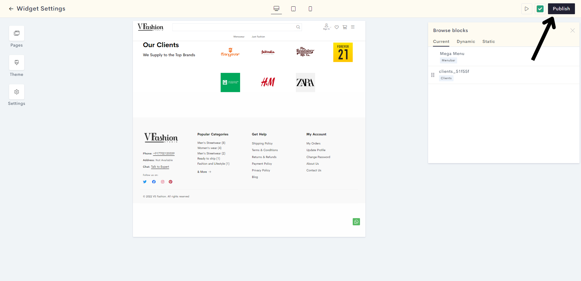This screenshot has width=581, height=281.
Task: Open the My Orders link
Action: [x=313, y=144]
